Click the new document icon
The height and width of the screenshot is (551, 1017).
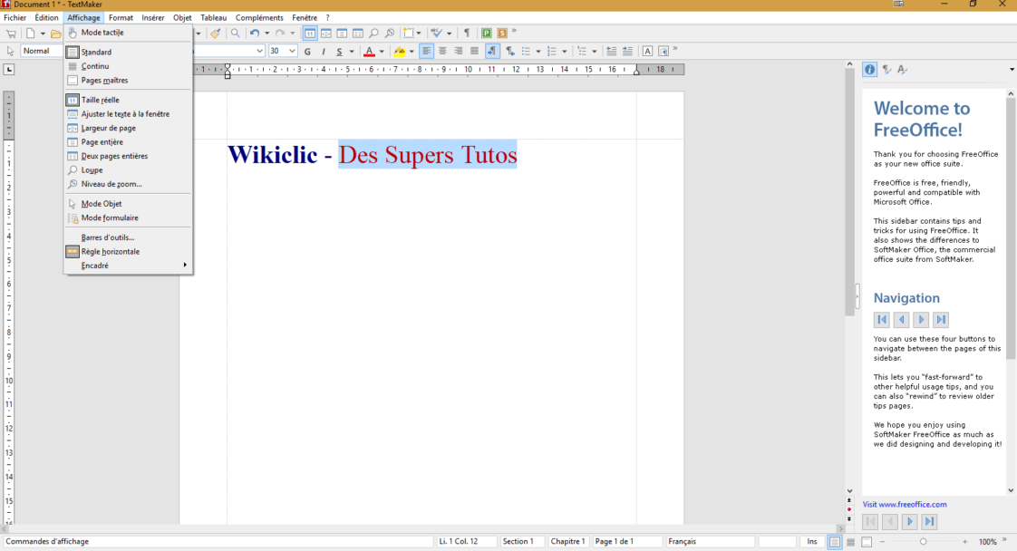pos(31,33)
